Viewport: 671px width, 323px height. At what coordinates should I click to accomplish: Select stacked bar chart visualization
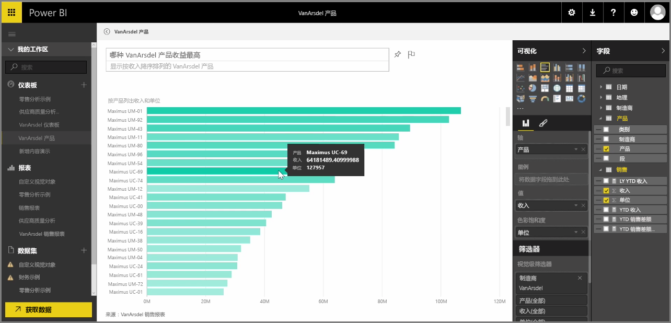point(520,67)
